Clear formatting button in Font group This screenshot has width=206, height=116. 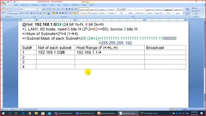50,9
